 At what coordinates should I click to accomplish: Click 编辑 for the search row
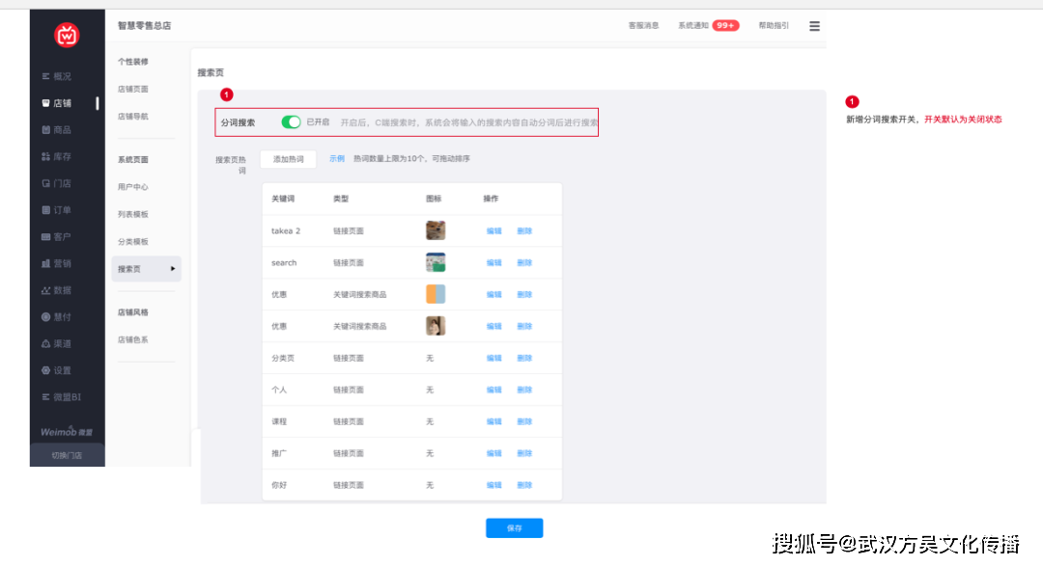(494, 262)
